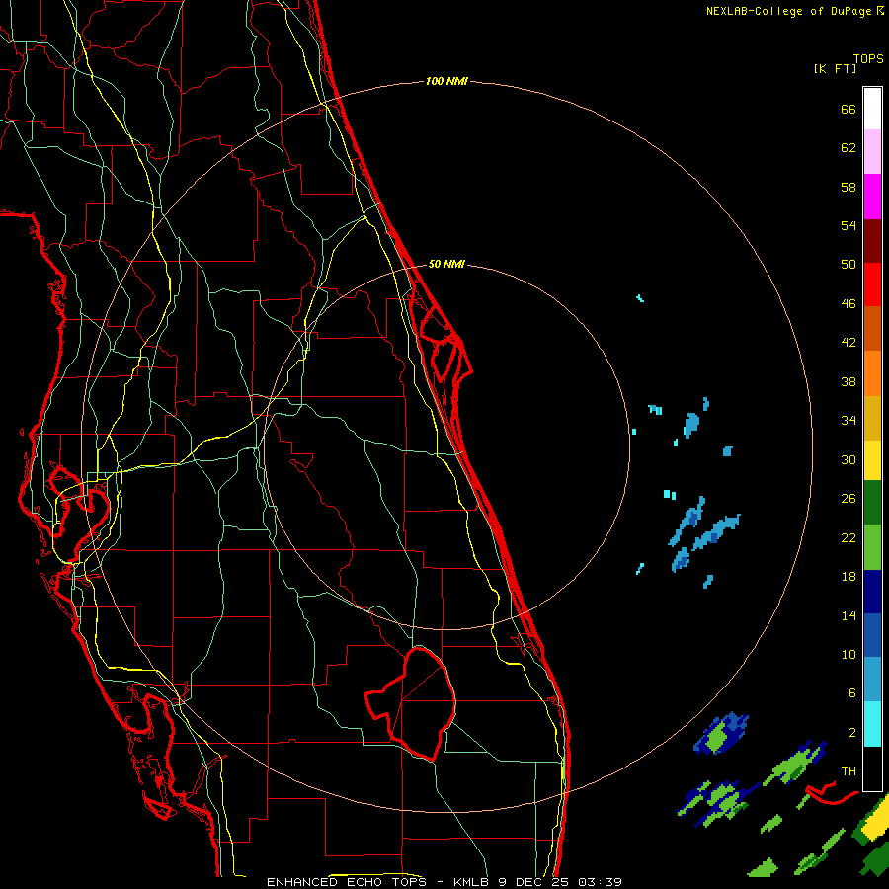
Task: Click the white swatch in the tops legend
Action: point(872,109)
